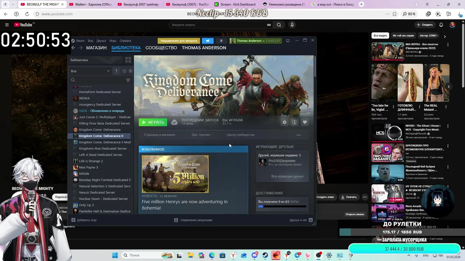
Task: Select Из той же серии chip
Action: click(403, 36)
